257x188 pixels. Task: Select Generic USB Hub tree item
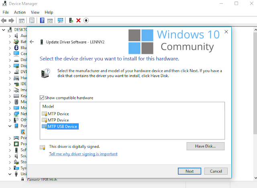click(42, 180)
